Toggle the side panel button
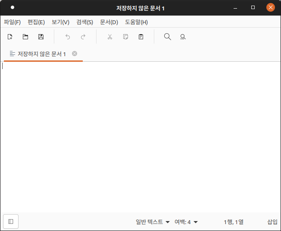Viewport: 281px width, 231px height. (11, 222)
